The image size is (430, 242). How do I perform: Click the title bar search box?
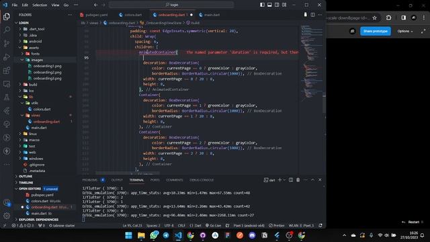coord(171,5)
